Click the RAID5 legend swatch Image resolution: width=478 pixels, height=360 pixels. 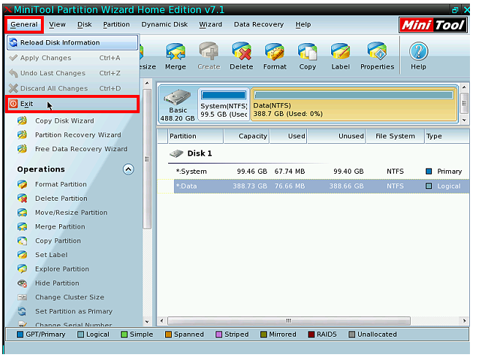tap(311, 334)
